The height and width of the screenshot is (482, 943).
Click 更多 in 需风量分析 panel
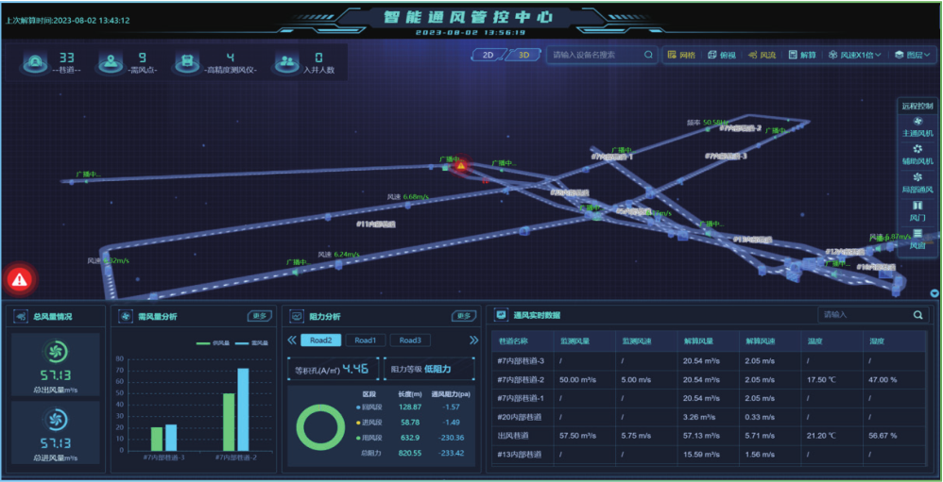click(x=260, y=316)
